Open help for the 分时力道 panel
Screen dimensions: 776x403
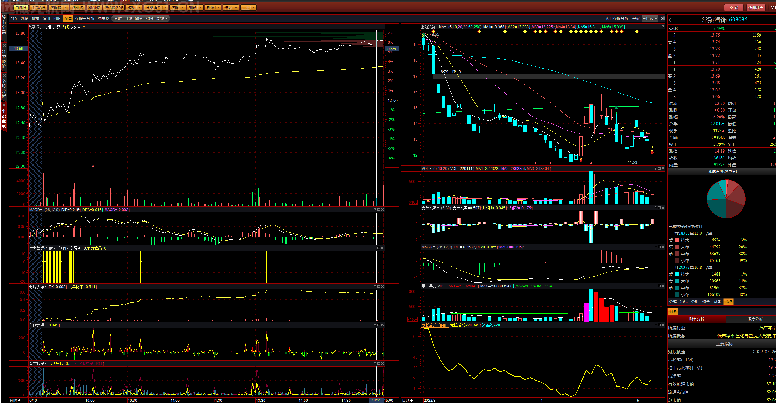point(375,325)
